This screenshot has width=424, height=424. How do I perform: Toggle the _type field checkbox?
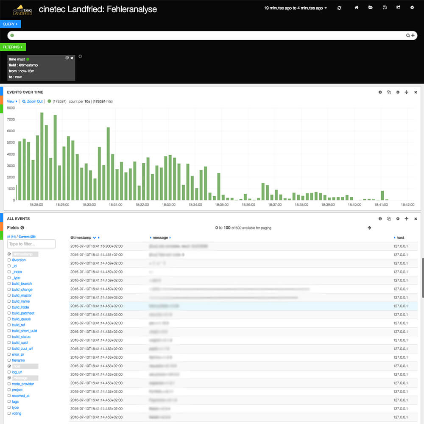click(x=9, y=278)
